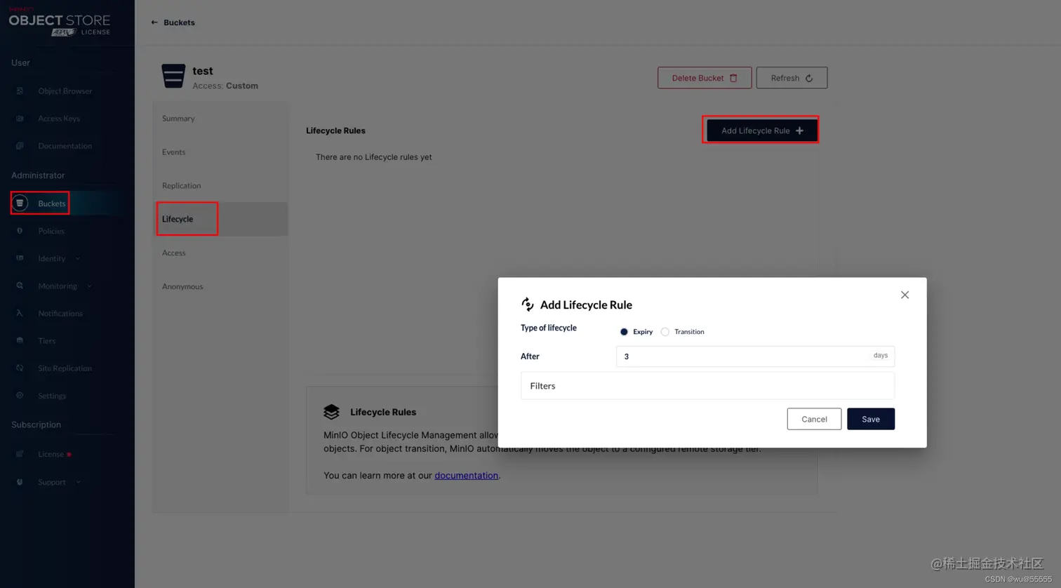This screenshot has width=1061, height=588.
Task: Open License menu item
Action: (51, 454)
